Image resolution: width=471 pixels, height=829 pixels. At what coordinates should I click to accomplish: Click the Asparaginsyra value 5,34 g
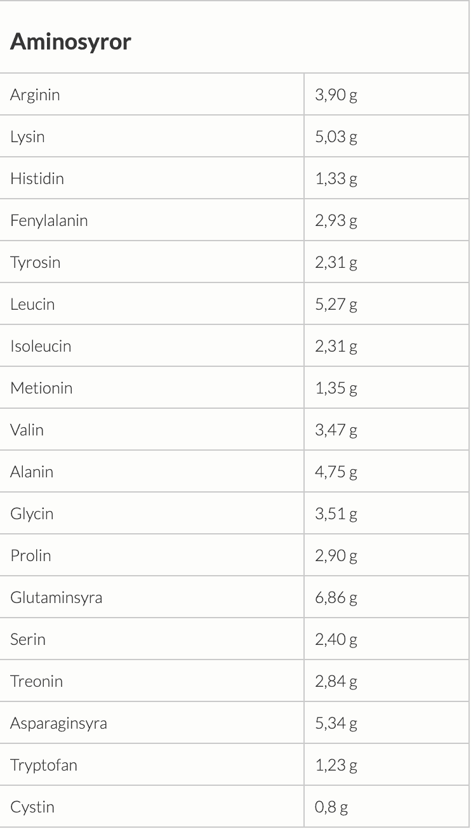(x=336, y=724)
